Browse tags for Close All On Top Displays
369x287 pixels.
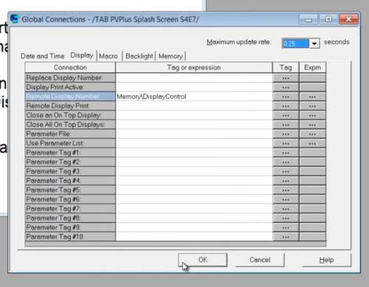click(x=286, y=125)
